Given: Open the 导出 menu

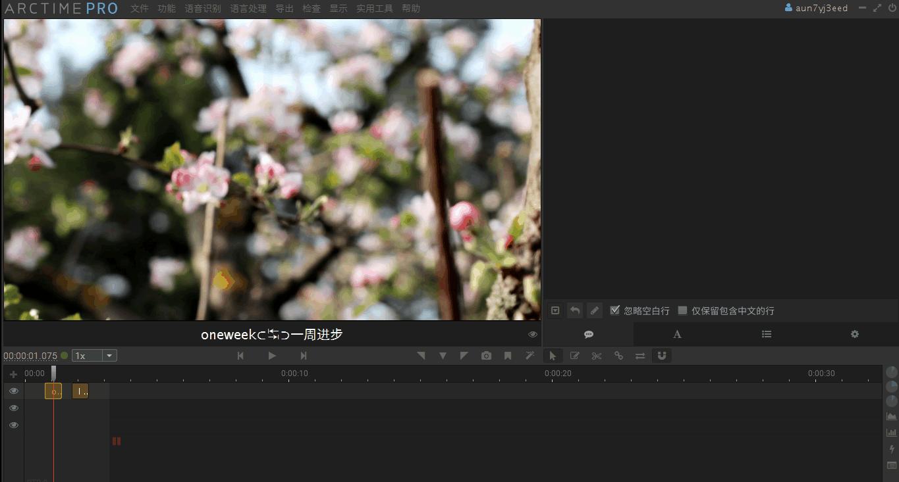Looking at the screenshot, I should [285, 9].
